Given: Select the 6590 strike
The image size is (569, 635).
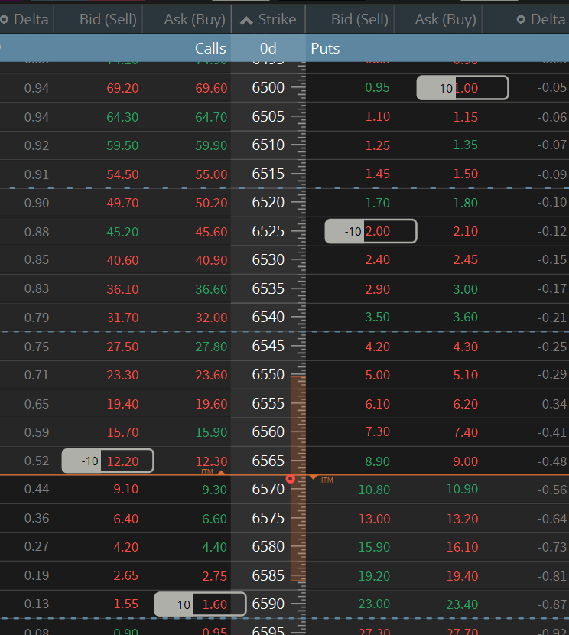Looking at the screenshot, I should pos(268,604).
